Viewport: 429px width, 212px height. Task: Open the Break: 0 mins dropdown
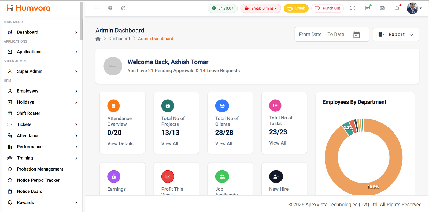coord(261,8)
